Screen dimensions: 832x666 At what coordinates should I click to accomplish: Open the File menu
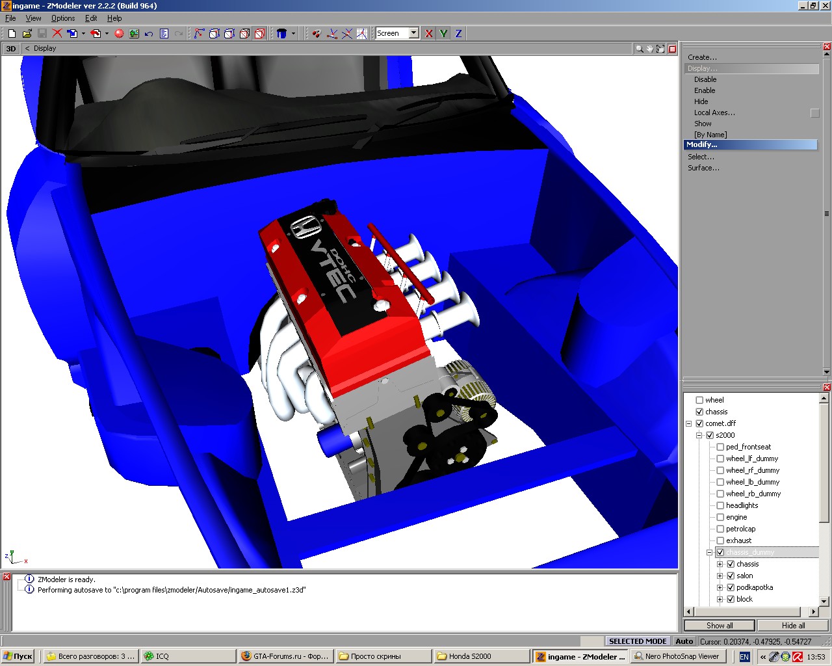point(10,18)
